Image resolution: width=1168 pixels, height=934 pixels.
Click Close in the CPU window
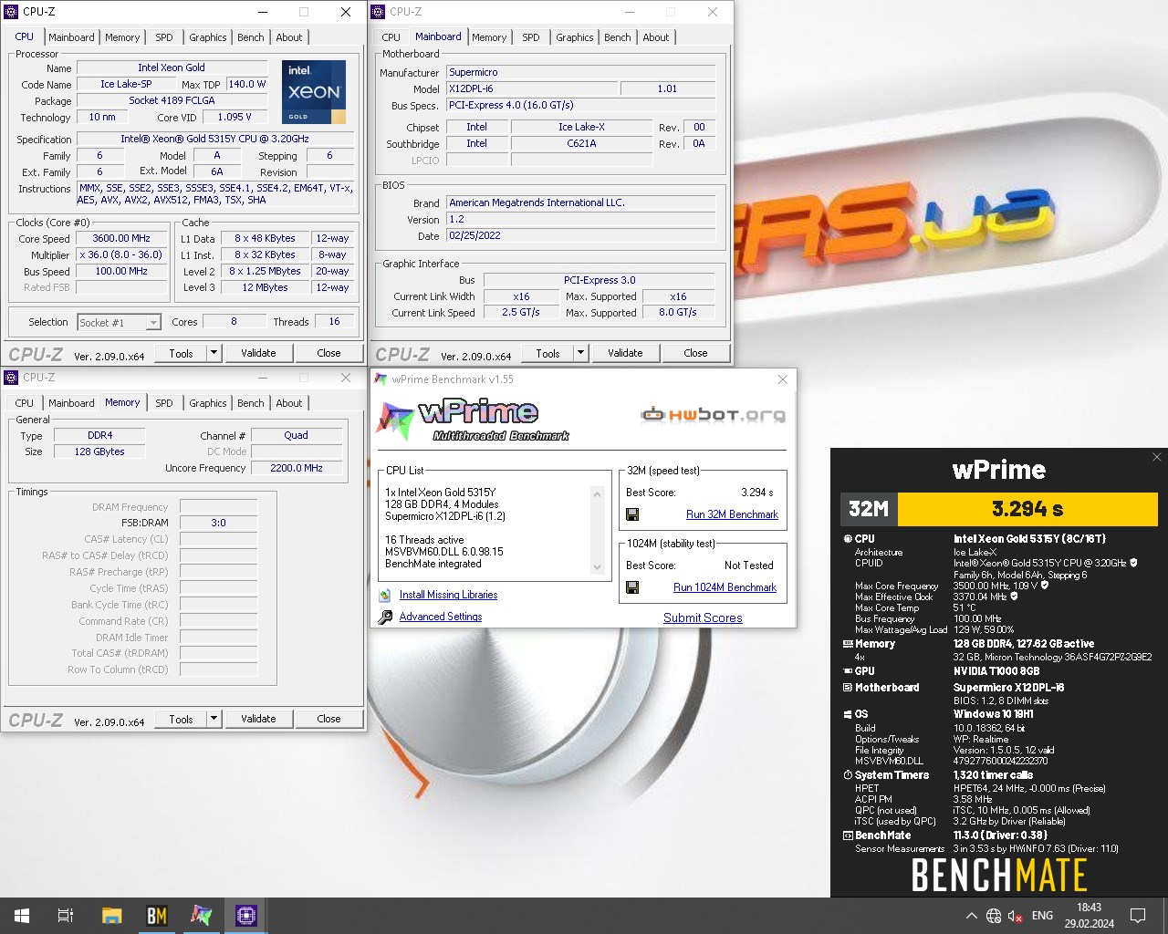click(x=328, y=353)
